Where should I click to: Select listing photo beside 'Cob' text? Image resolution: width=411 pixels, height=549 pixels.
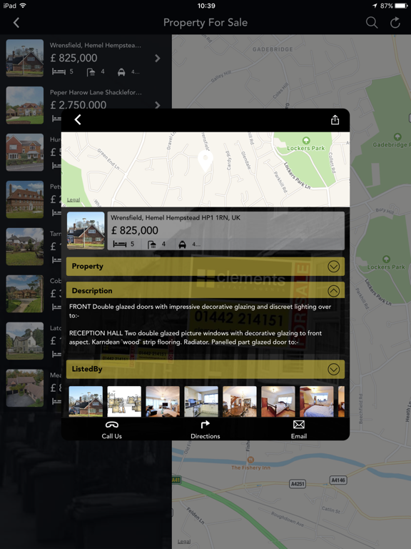[x=25, y=293]
